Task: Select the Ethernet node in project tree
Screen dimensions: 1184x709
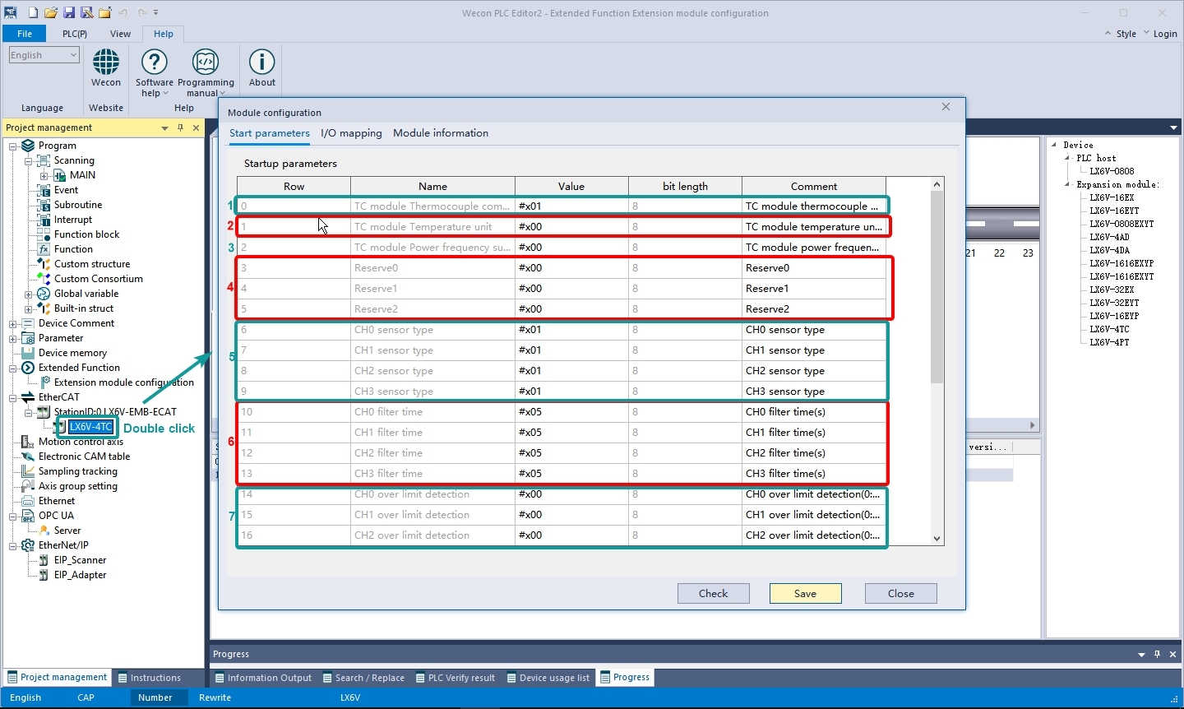Action: point(56,501)
